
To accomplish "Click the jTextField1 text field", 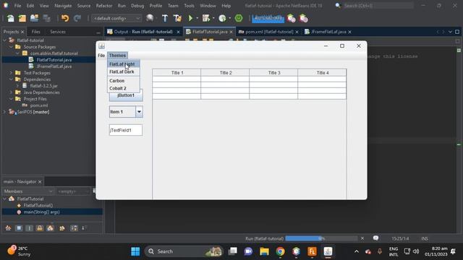I will click(x=126, y=130).
